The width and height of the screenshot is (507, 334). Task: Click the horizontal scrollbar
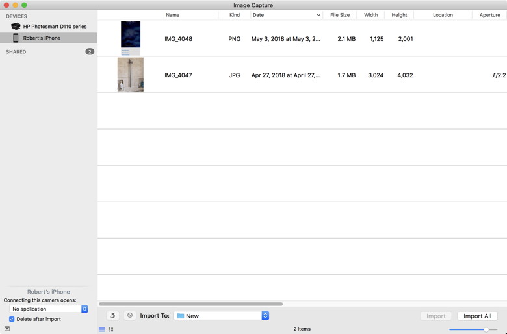[x=190, y=304]
